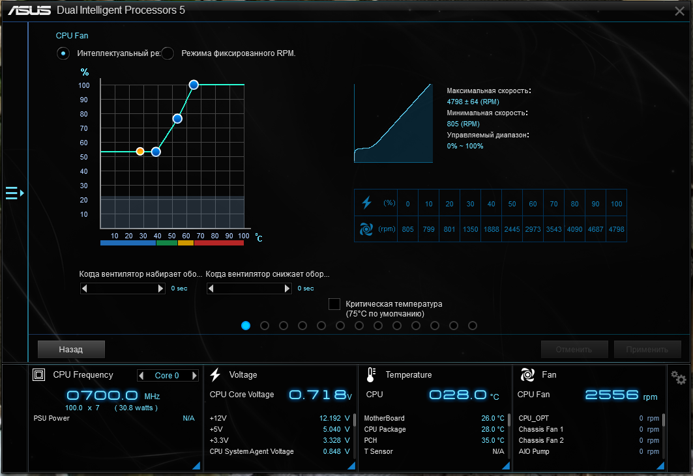Click fan spin-up time slider track
The width and height of the screenshot is (693, 476).
(123, 288)
